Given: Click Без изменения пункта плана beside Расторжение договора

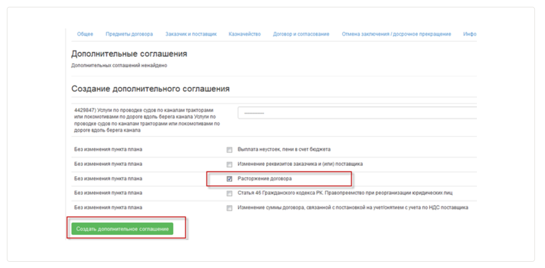Looking at the screenshot, I should 108,179.
